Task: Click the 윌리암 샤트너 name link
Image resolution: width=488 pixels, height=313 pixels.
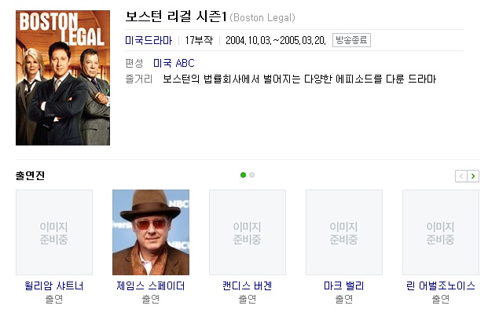Action: coord(54,285)
